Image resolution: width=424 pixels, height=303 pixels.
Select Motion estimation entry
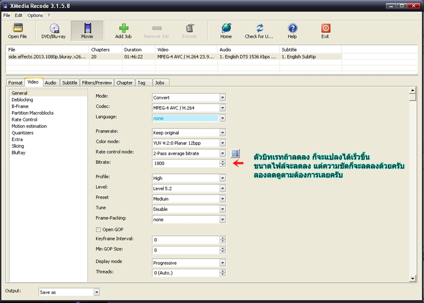29,126
